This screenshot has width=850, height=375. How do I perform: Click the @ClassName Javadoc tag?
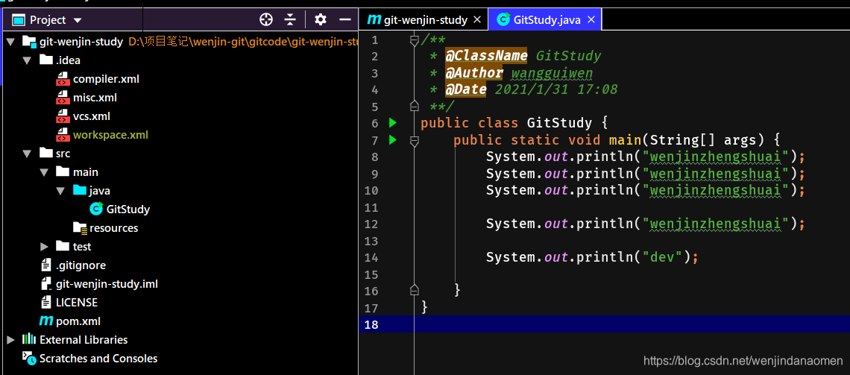pos(486,56)
